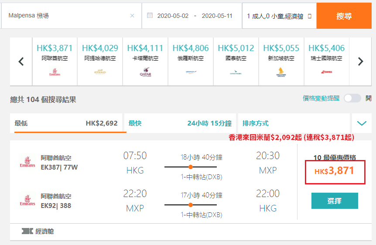Viewport: 376px width, 245px height.
Task: Click Emirates logo in carousel
Action: pos(55,72)
